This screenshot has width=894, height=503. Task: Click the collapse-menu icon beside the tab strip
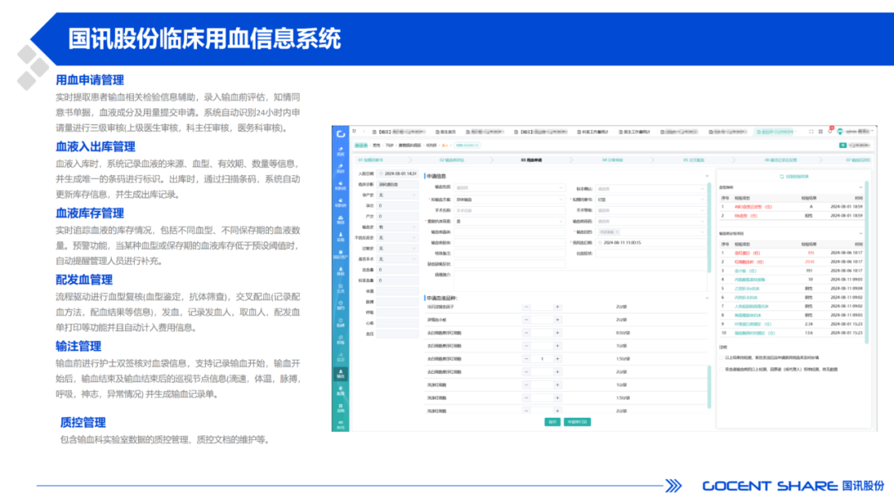(x=354, y=132)
